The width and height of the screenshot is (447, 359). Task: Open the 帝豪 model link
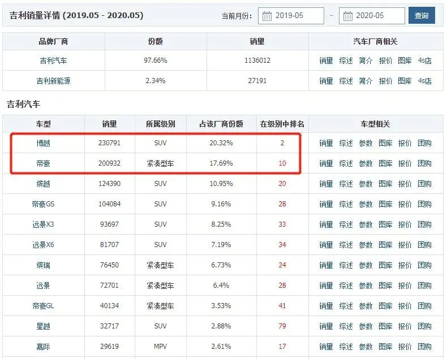pos(44,163)
